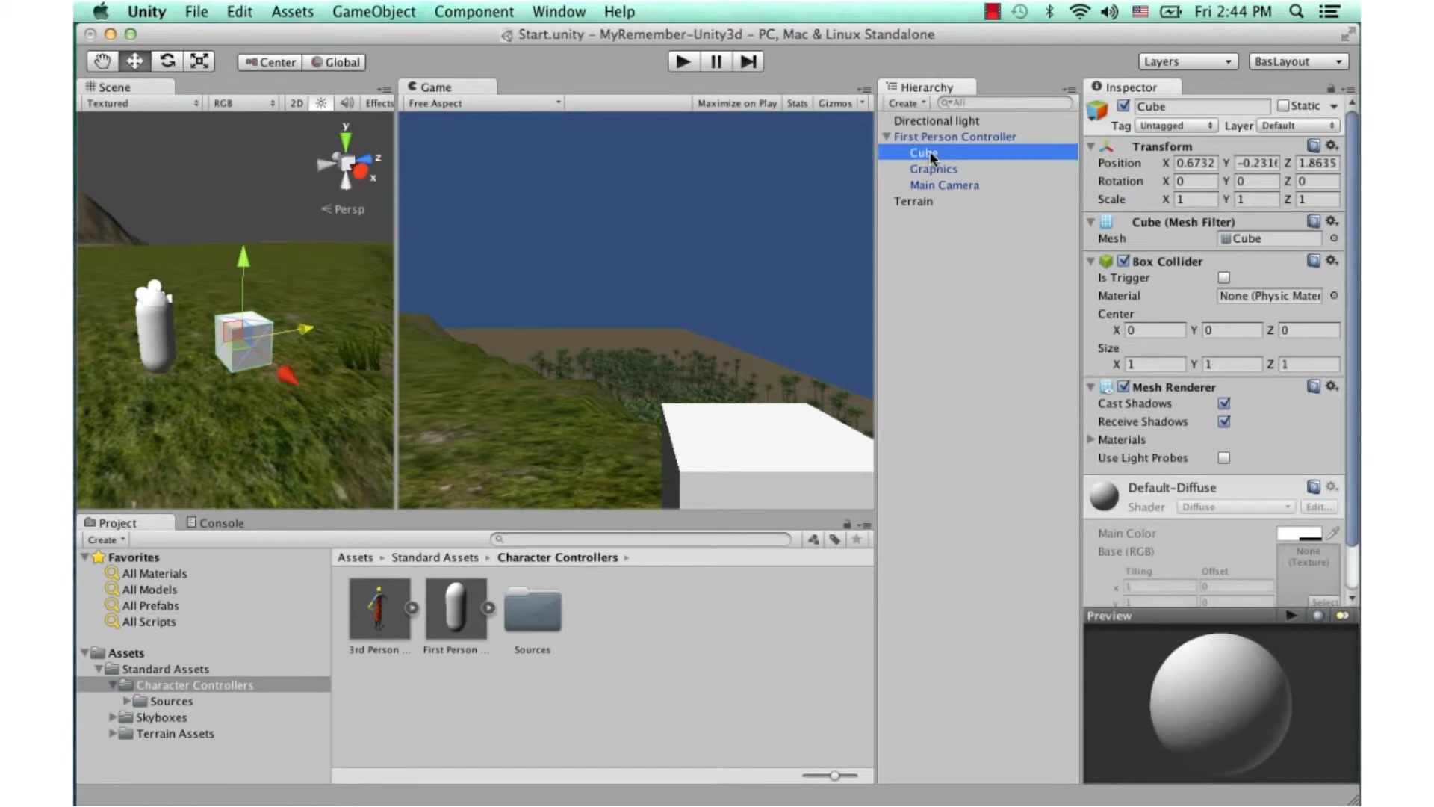Lock the Inspector panel
Image resolution: width=1434 pixels, height=807 pixels.
[x=1330, y=88]
